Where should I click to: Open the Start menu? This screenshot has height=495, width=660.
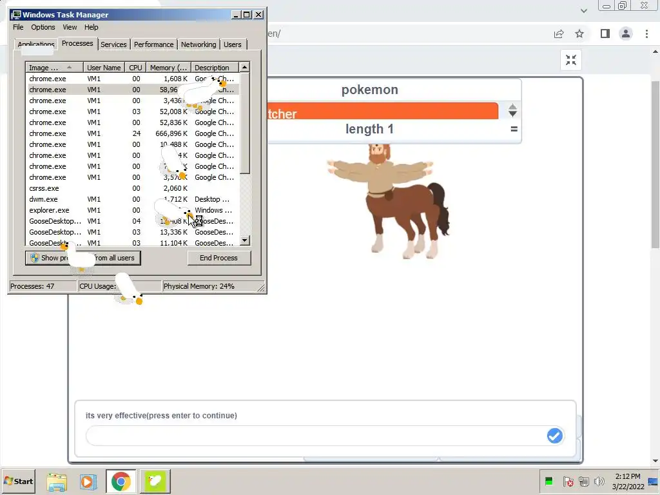(x=18, y=481)
